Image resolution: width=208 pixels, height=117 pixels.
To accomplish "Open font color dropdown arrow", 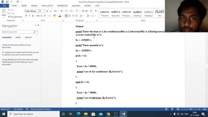I will click(x=62, y=16).
